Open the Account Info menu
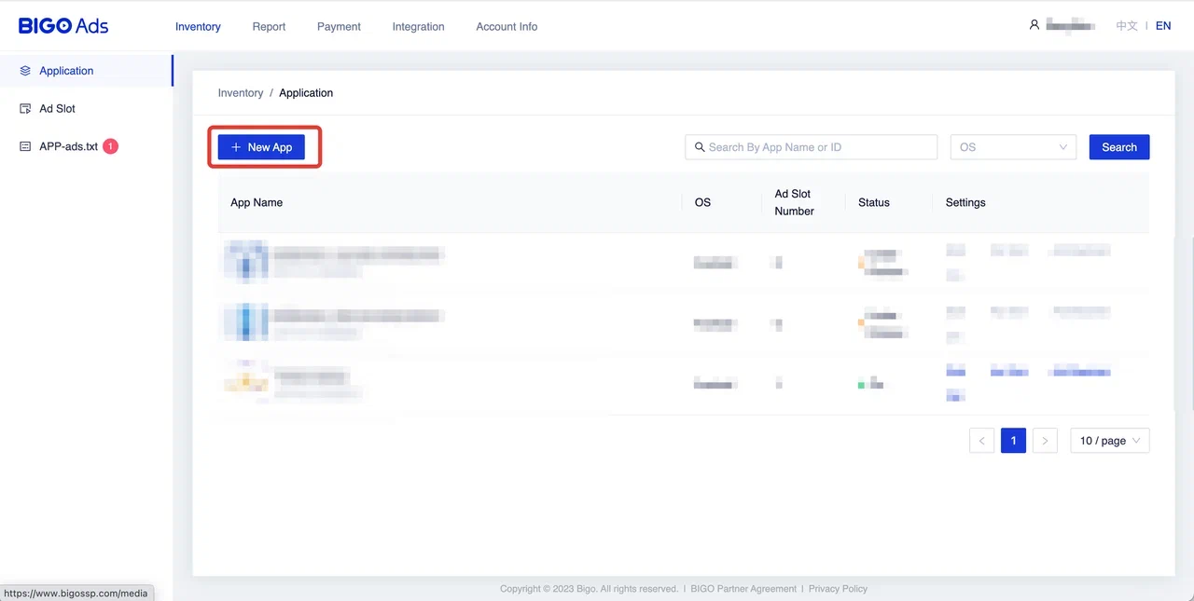Viewport: 1194px width, 601px height. 507,27
